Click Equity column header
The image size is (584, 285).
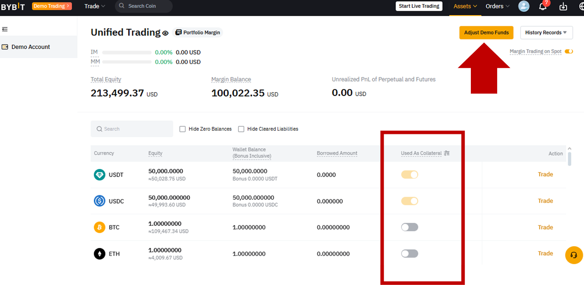point(155,153)
